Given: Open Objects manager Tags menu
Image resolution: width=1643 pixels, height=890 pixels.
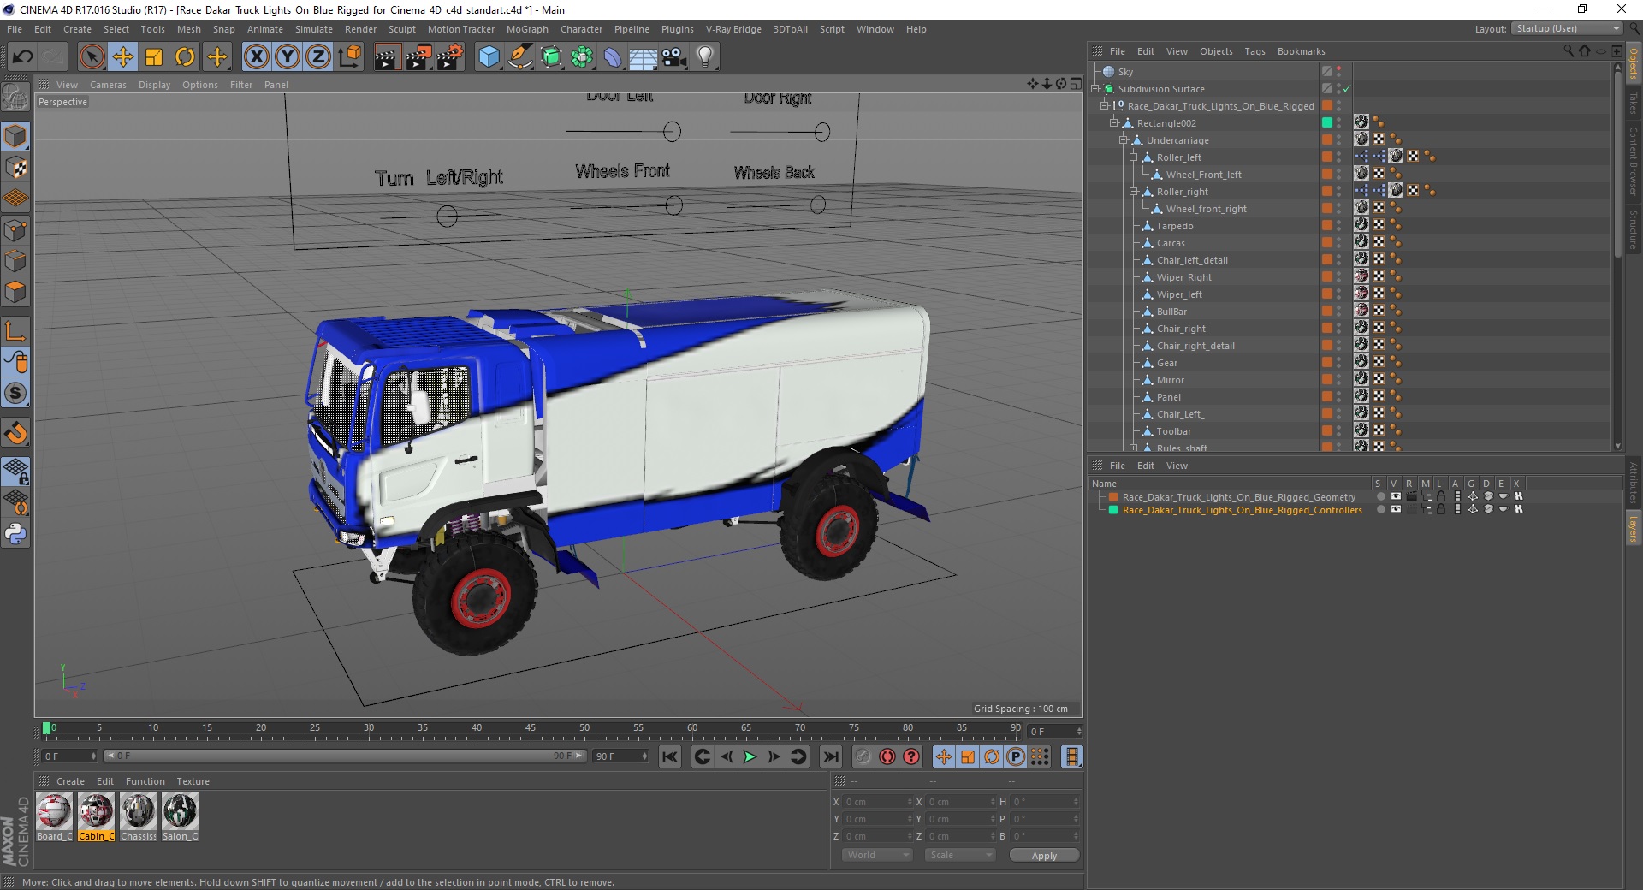Looking at the screenshot, I should [1254, 51].
